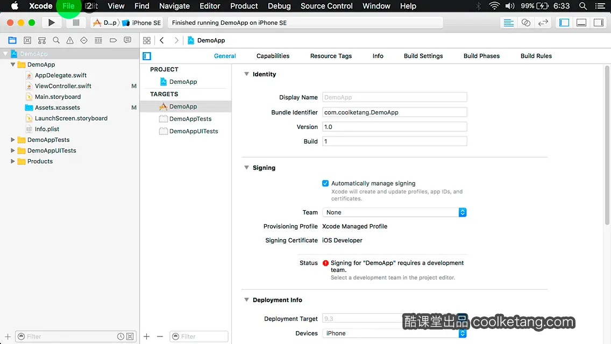Show the Standard editor
This screenshot has width=611, height=344.
[x=508, y=23]
